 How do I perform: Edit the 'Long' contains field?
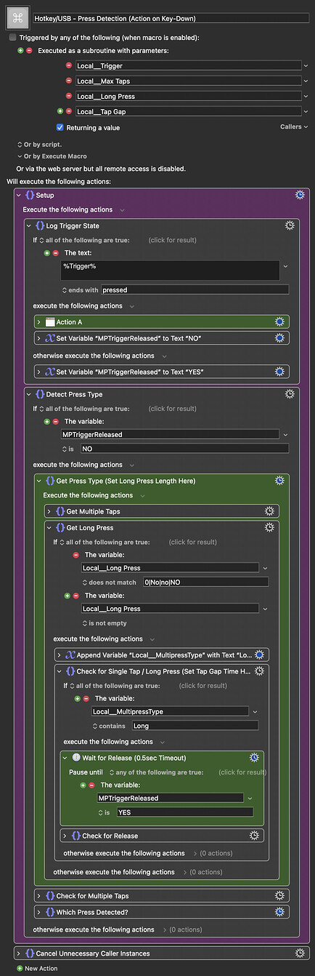coord(195,725)
